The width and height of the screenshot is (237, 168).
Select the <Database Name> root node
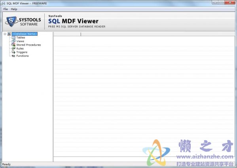click(25, 34)
